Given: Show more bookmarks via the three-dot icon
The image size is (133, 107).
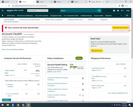Looking at the screenshot, I should point(121,16).
